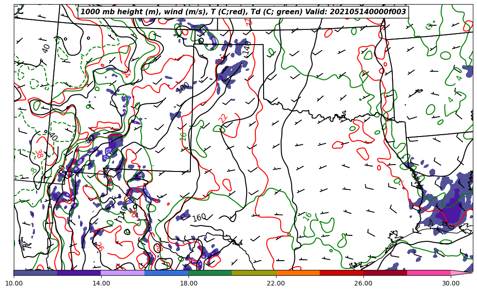This screenshot has height=291, width=477.
Task: Click the dark purple 12–14 colorbar segment
Action: [79, 273]
